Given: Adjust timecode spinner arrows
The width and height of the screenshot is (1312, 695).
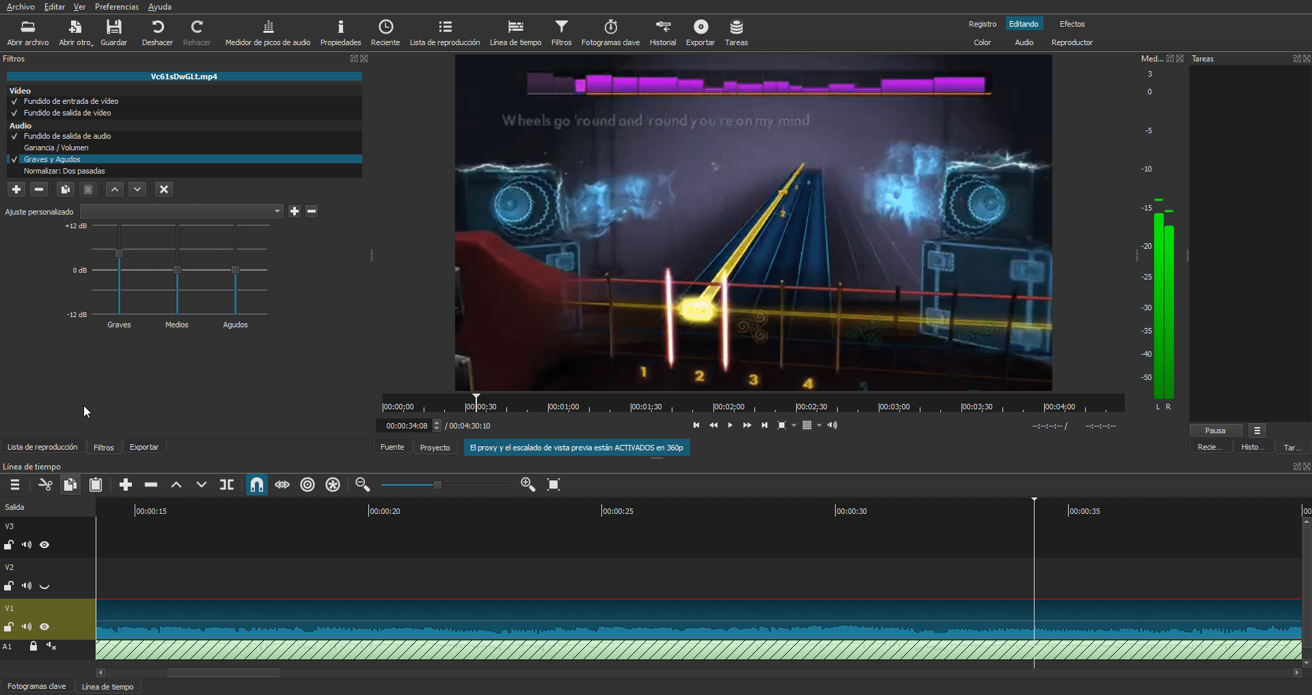Looking at the screenshot, I should pos(437,425).
